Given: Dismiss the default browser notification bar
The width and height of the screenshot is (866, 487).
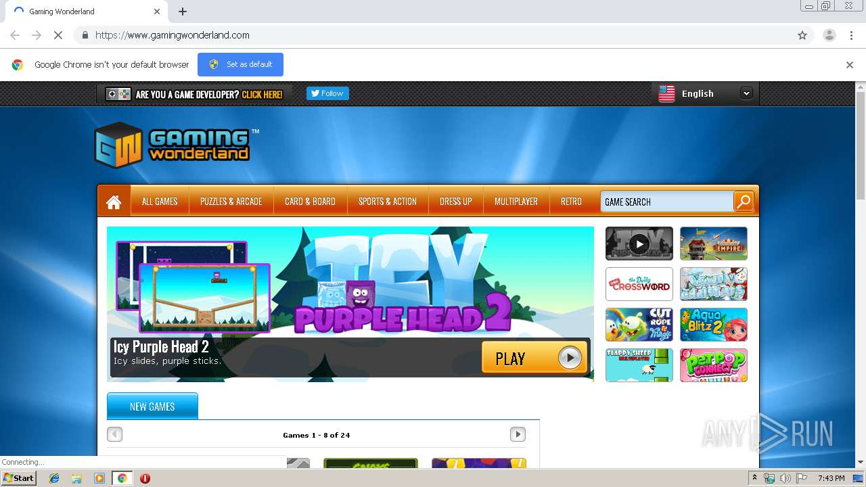Looking at the screenshot, I should [850, 65].
